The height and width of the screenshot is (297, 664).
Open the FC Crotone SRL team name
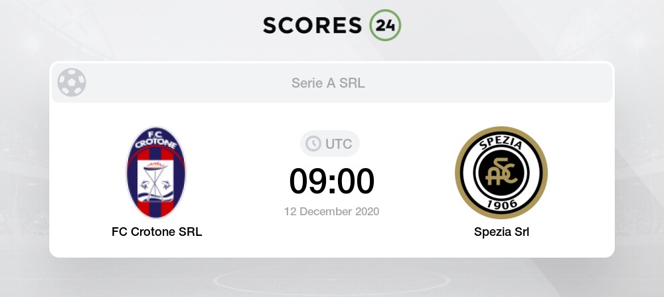point(157,233)
